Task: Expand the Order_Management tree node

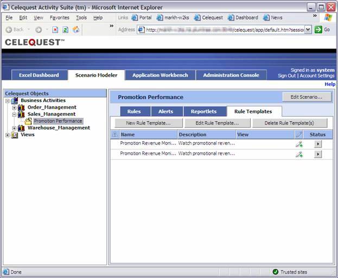Action: (x=14, y=108)
